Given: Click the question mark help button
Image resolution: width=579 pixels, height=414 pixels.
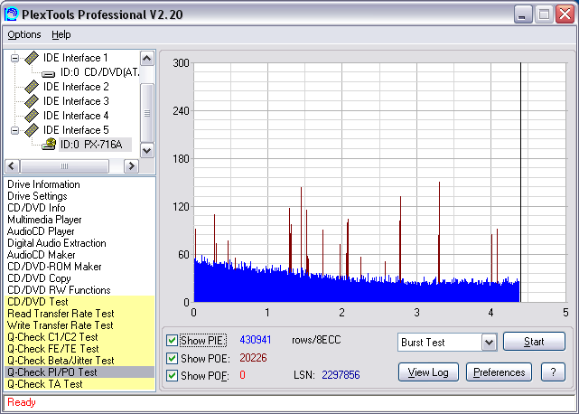Looking at the screenshot, I should coord(553,372).
